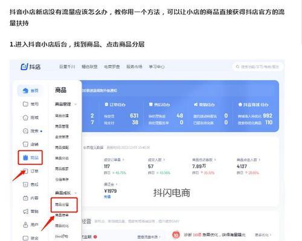Open the 内容 sidebar icon
Viewport: 302px width, 241px height.
(x=25, y=198)
